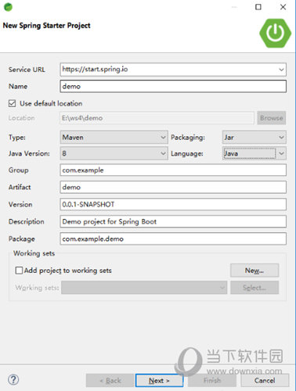Focus the Artifact input field

[x=173, y=187]
